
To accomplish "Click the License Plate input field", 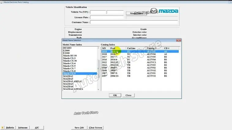I will (107, 17).
